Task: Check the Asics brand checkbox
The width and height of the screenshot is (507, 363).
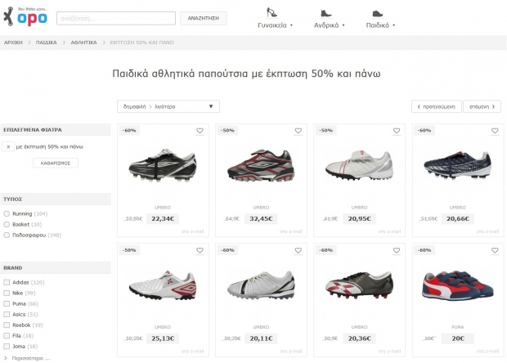Action: coord(7,314)
